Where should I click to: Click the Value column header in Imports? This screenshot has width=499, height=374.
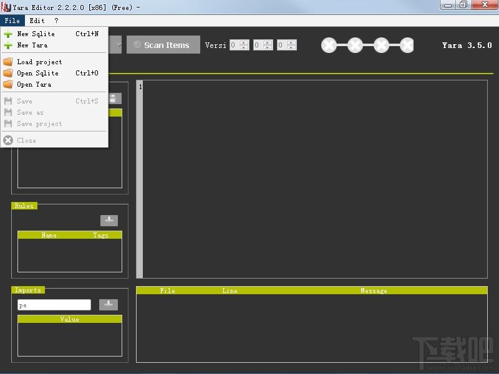(70, 319)
